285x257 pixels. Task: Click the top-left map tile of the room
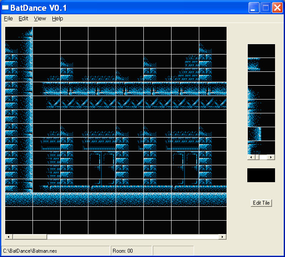(19, 34)
